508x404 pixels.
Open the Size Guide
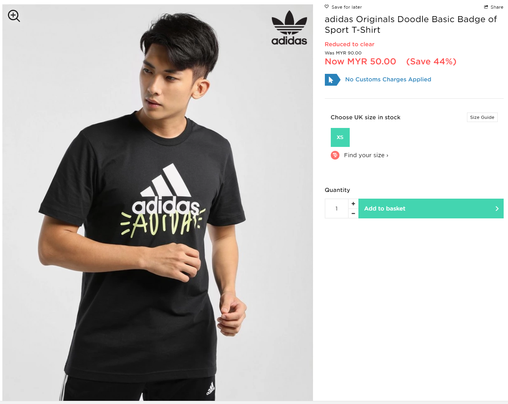482,117
